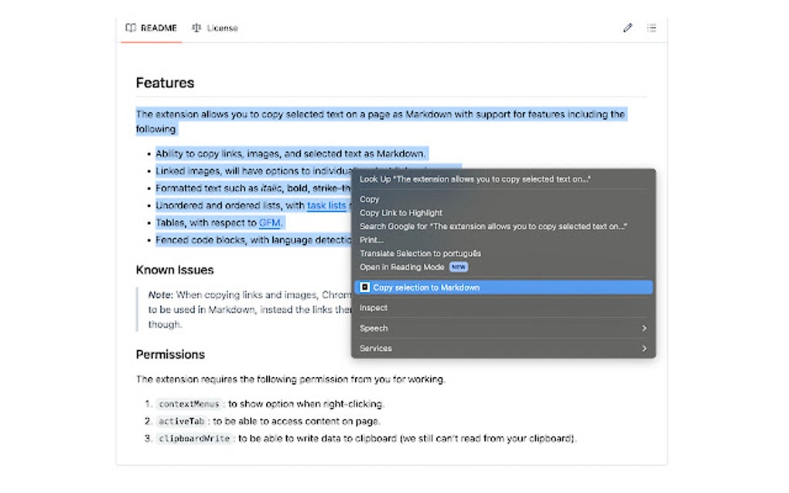Select Inspect in the context menu

click(x=374, y=308)
